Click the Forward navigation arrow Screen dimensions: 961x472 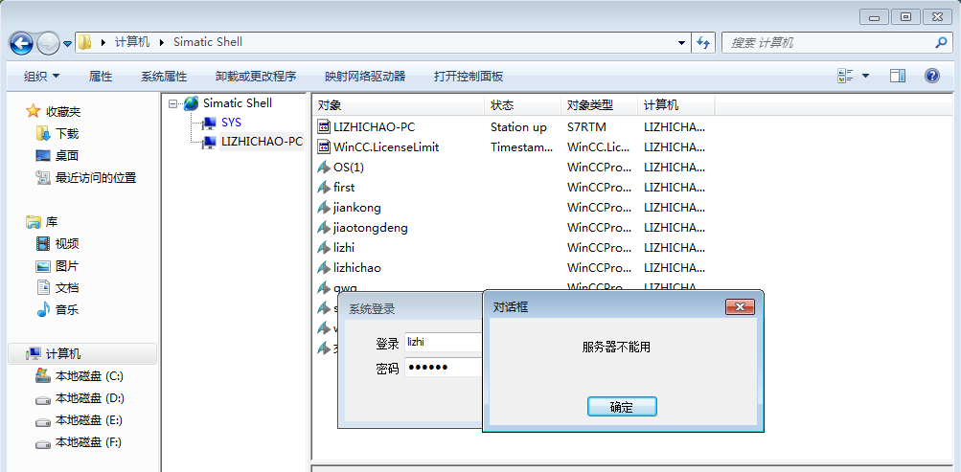coord(49,43)
